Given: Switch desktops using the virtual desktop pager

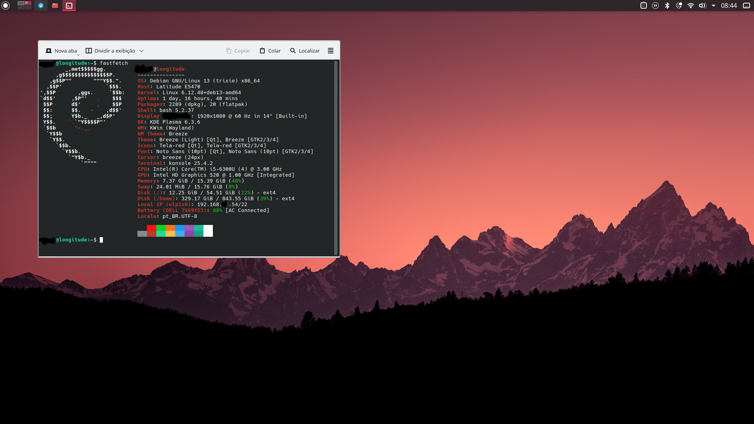Looking at the screenshot, I should 24,5.
